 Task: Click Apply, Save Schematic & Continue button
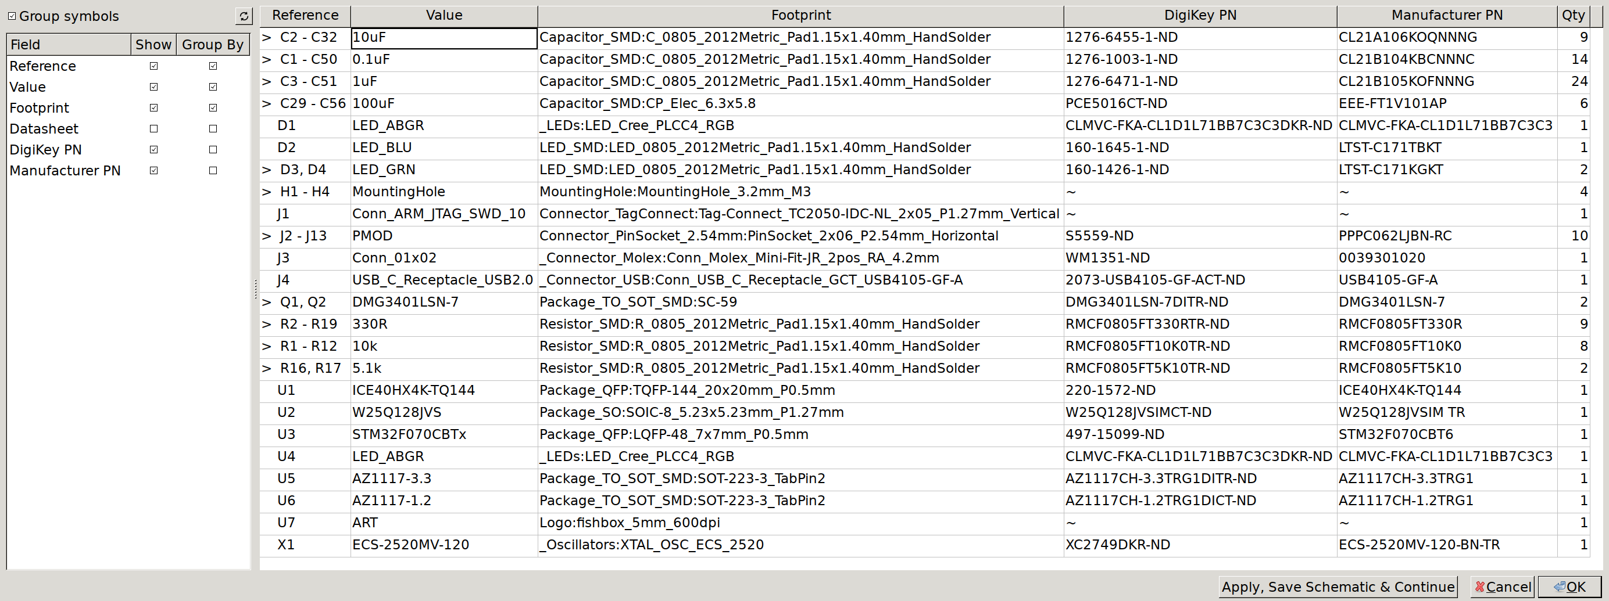click(x=1338, y=586)
